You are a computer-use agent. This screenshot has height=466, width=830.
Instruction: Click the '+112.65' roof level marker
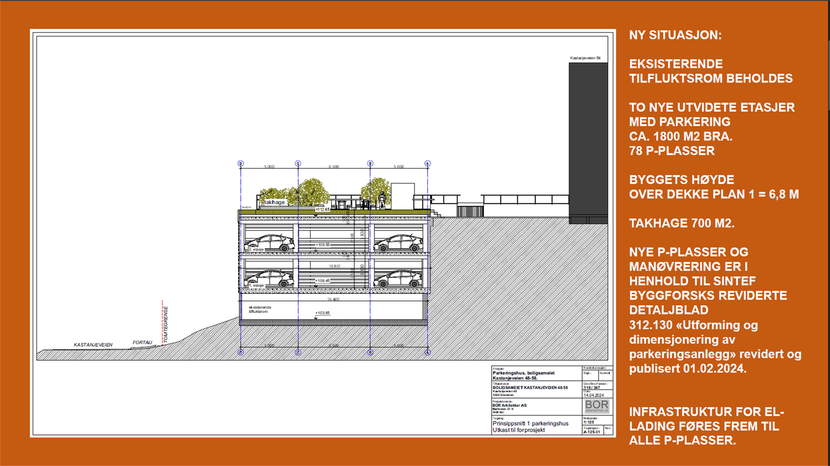click(323, 209)
